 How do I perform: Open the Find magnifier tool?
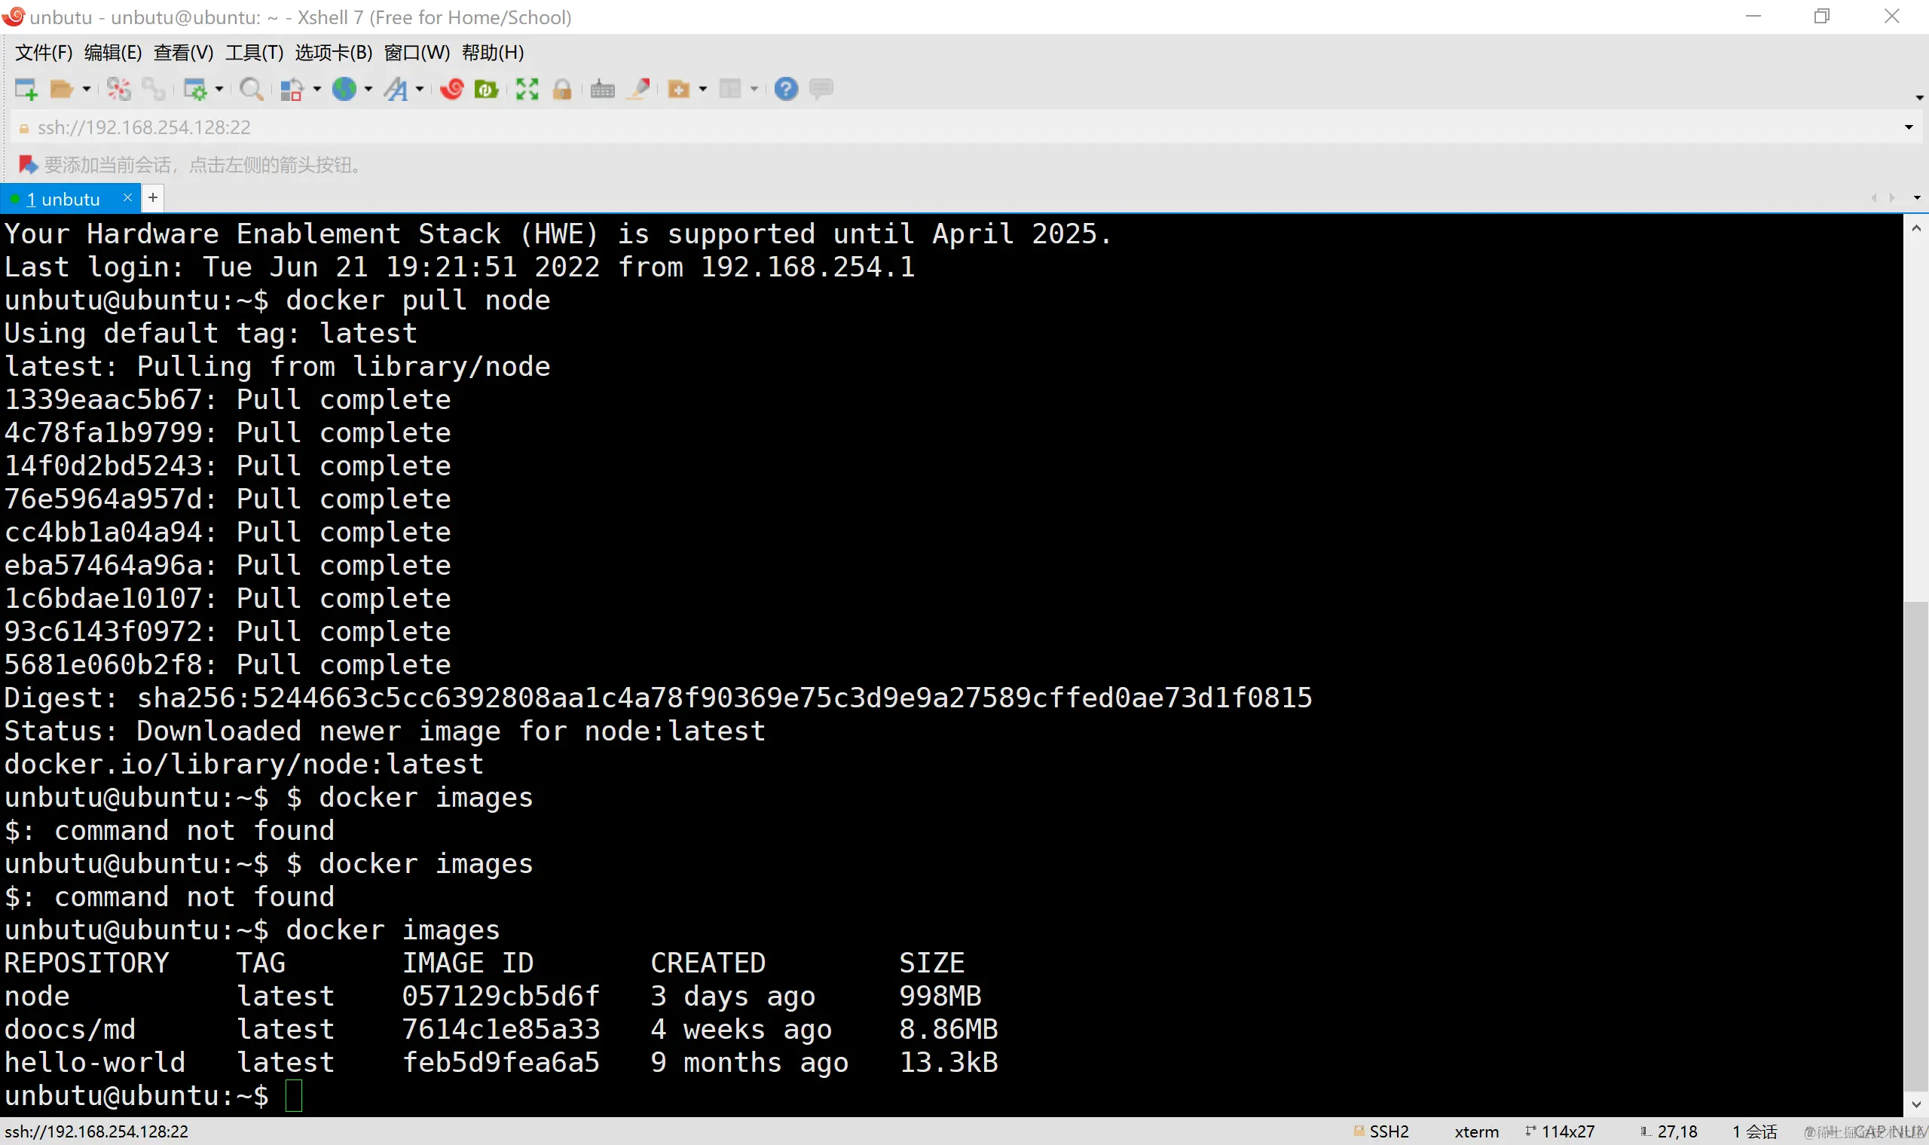point(251,90)
